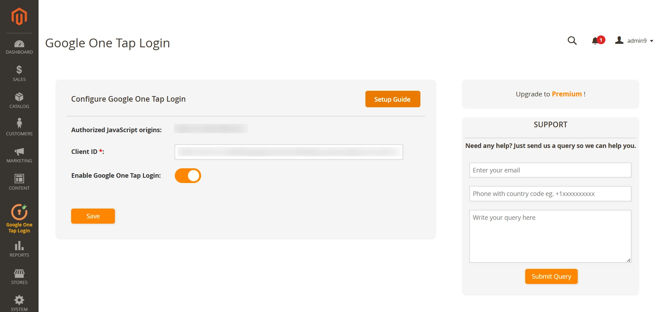Open the Setup Guide
The width and height of the screenshot is (666, 312).
(392, 99)
